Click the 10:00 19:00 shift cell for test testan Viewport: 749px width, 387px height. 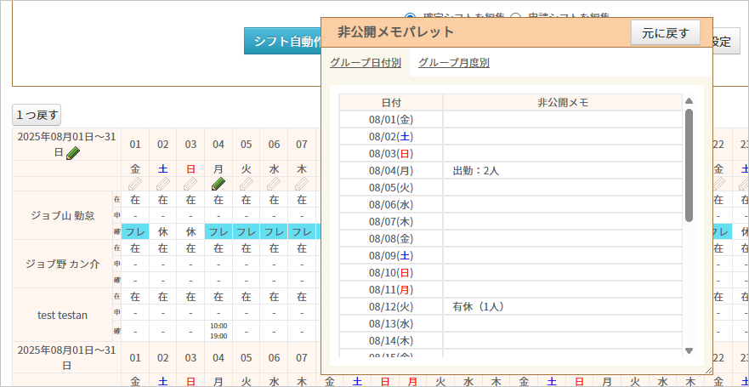(x=218, y=330)
